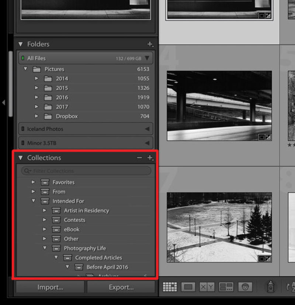This screenshot has width=295, height=305.
Task: Collapse the Folders panel
Action: click(21, 44)
